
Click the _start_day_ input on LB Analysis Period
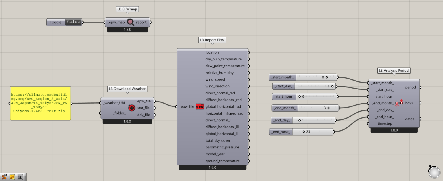[x=384, y=90]
